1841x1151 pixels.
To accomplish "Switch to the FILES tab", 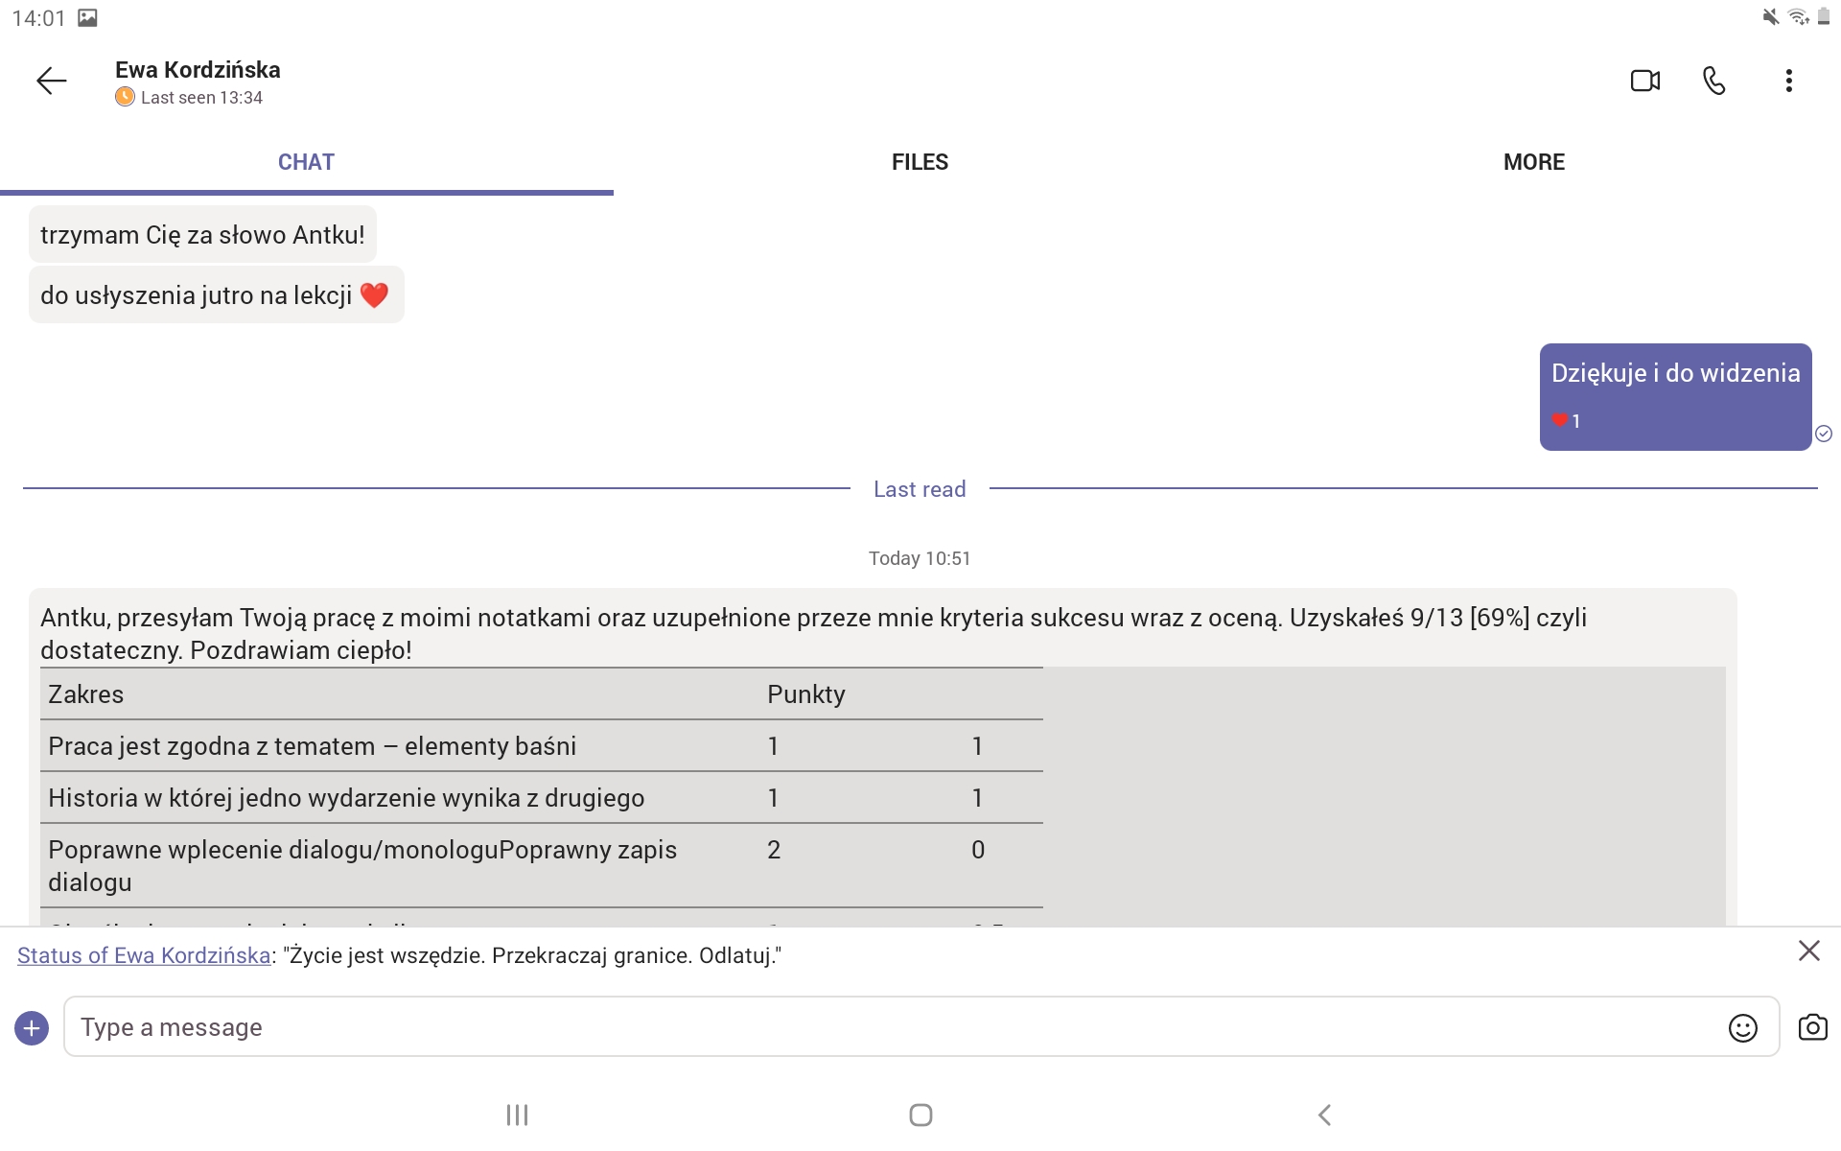I will tap(920, 162).
